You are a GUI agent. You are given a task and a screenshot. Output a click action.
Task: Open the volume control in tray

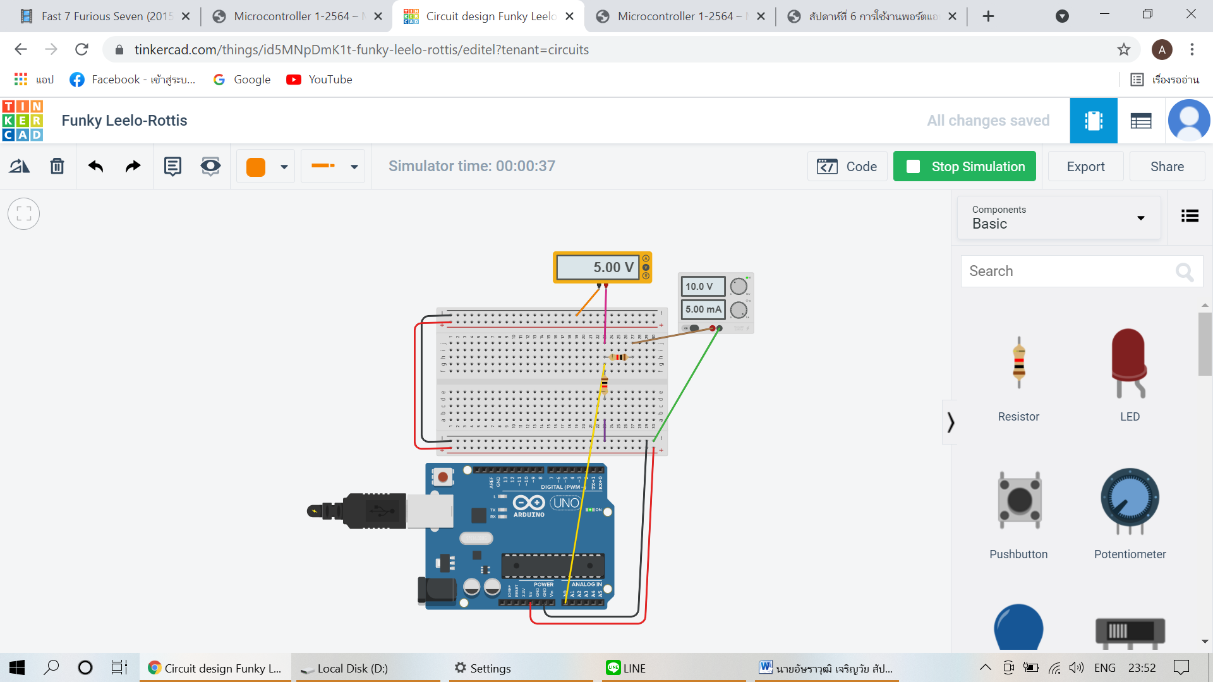click(x=1077, y=667)
